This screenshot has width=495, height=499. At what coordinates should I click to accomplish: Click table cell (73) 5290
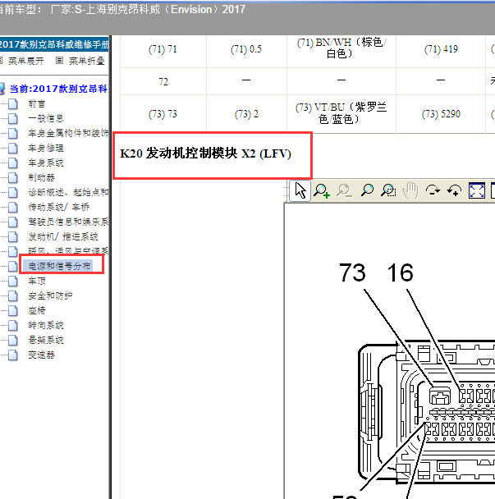tap(441, 114)
